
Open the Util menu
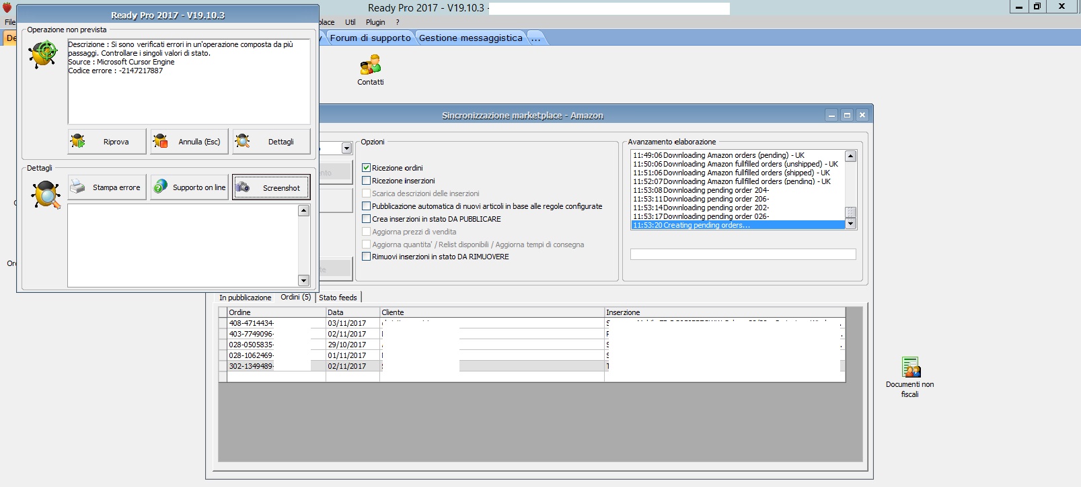coord(350,22)
